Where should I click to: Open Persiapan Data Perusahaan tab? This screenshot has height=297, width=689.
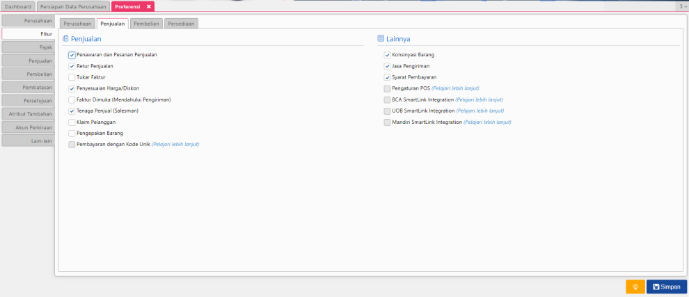(73, 6)
